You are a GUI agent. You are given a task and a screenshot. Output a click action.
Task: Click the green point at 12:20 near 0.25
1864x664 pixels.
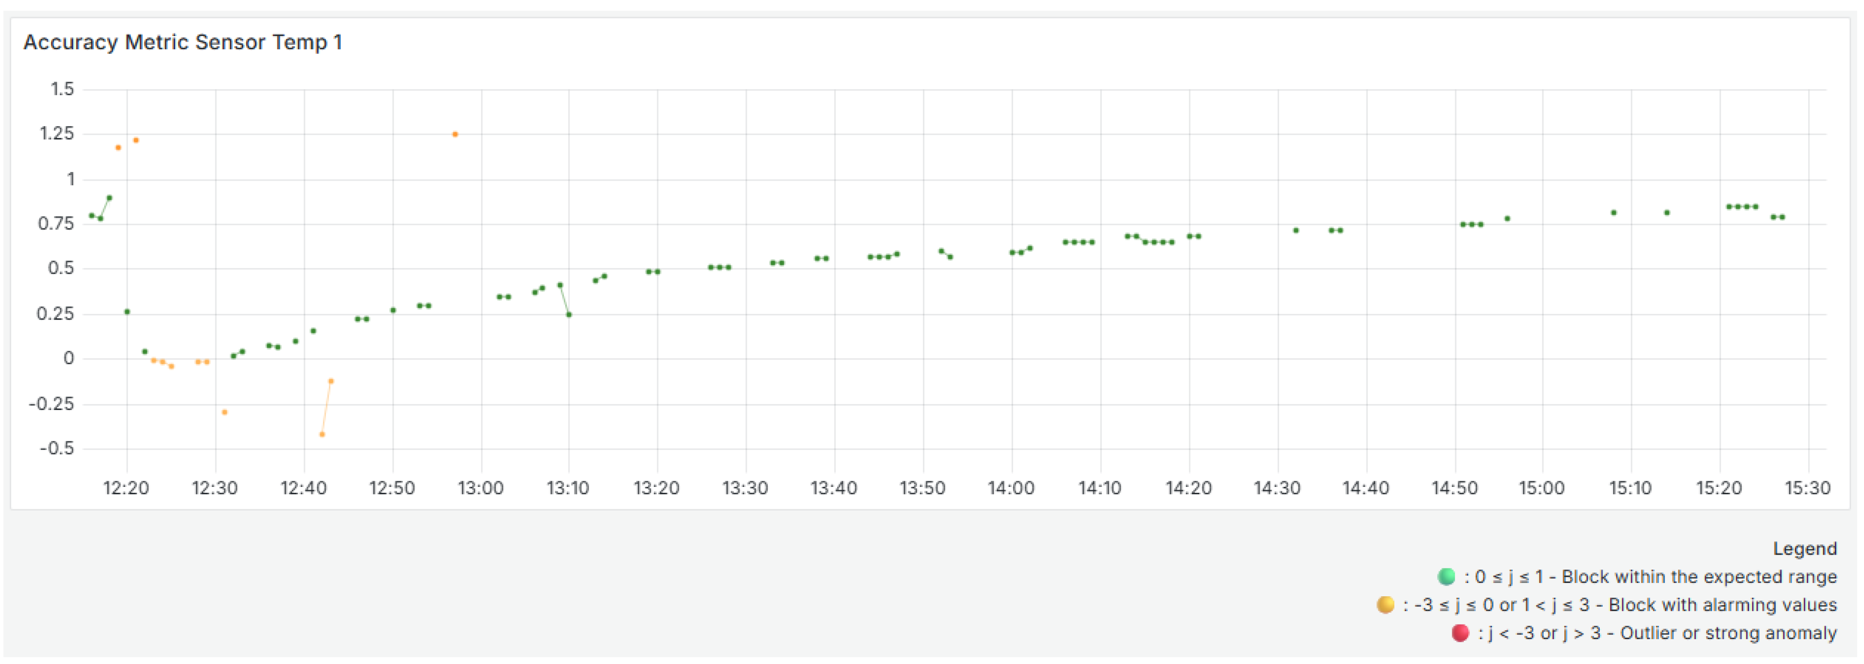[127, 312]
